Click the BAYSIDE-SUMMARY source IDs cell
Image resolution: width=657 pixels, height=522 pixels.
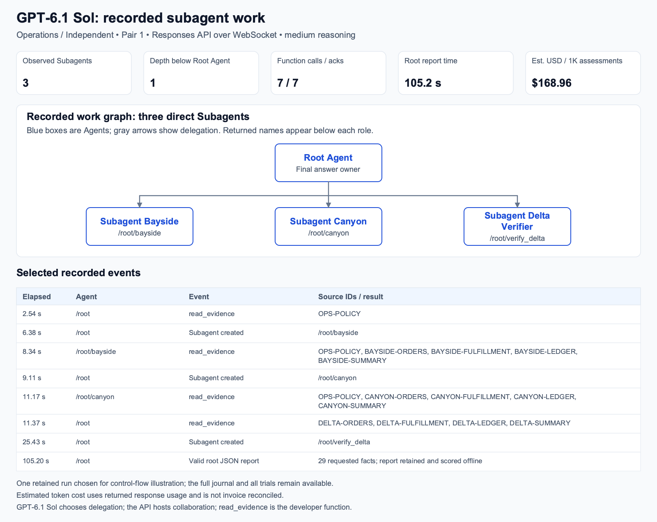click(448, 356)
